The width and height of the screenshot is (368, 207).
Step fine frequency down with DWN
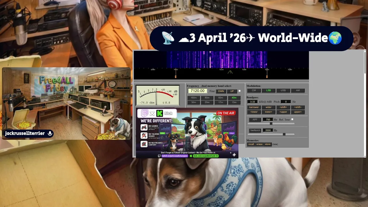[x=221, y=91]
